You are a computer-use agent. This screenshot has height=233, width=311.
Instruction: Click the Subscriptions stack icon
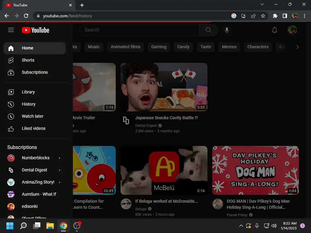[11, 73]
